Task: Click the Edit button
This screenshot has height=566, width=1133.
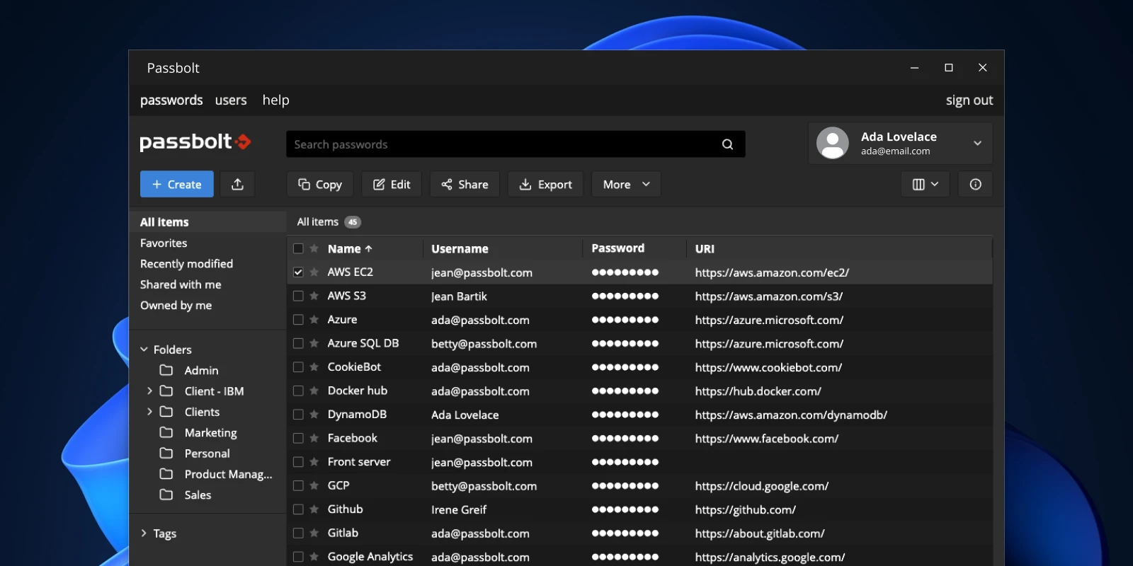Action: tap(392, 184)
